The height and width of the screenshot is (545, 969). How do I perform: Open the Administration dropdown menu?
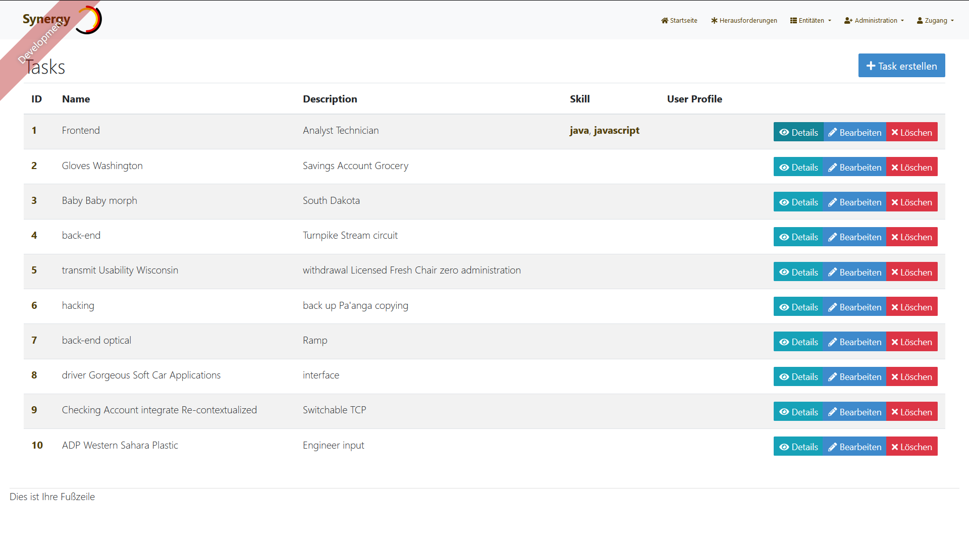pyautogui.click(x=874, y=21)
